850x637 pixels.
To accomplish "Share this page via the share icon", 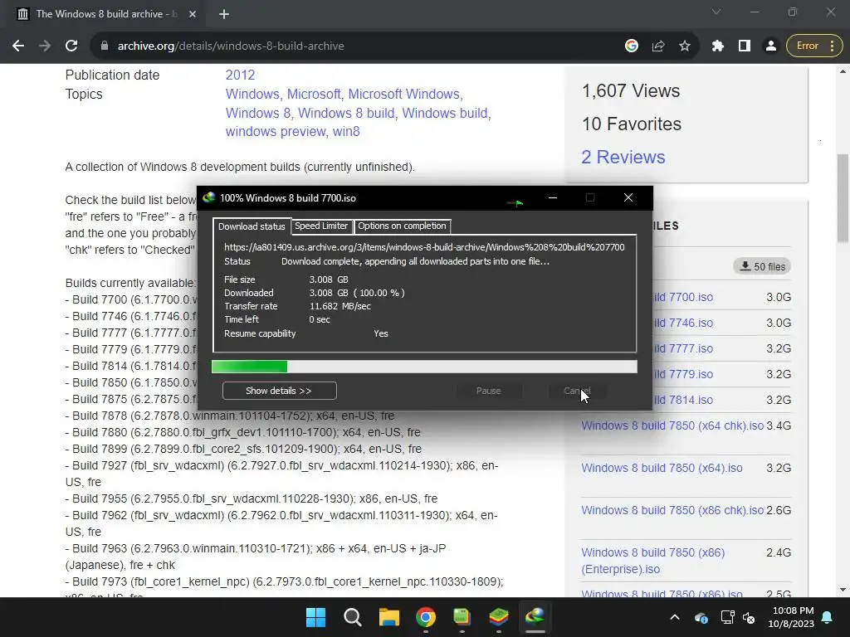I will click(658, 46).
